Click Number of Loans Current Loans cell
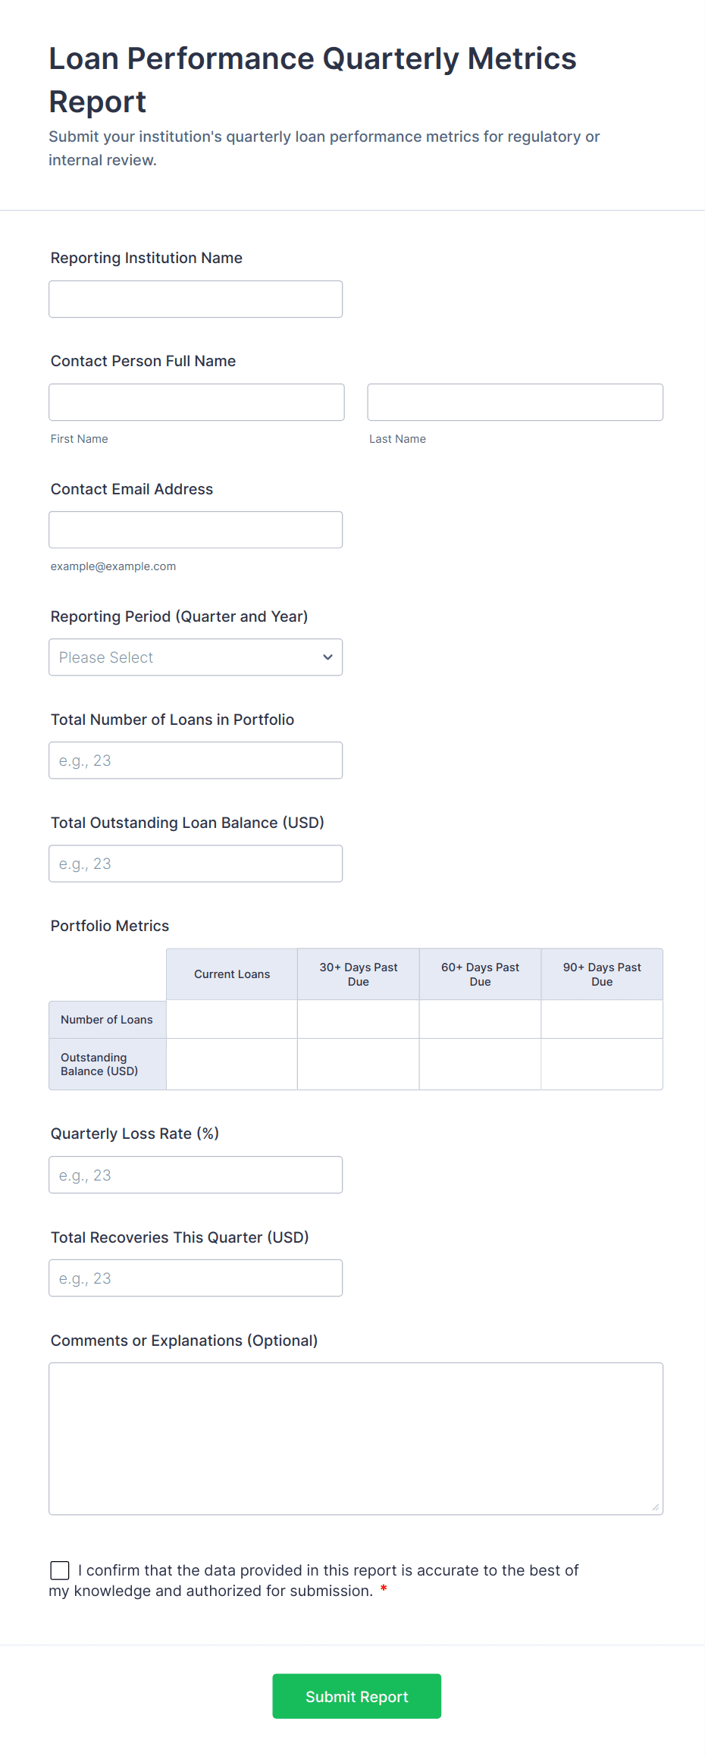This screenshot has height=1756, width=705. click(x=232, y=1020)
